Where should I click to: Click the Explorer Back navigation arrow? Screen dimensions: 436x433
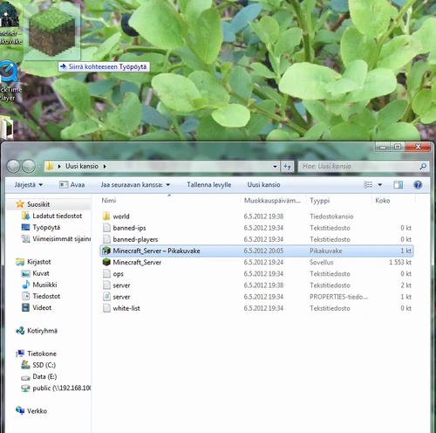13,167
